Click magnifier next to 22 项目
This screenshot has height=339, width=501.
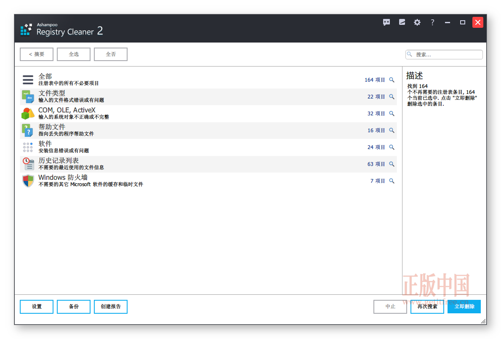(392, 96)
